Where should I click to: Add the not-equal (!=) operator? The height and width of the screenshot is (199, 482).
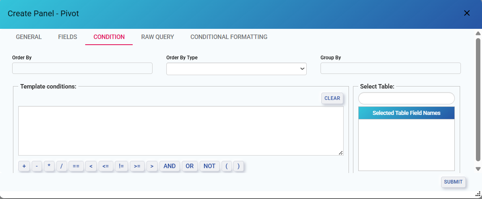click(121, 166)
